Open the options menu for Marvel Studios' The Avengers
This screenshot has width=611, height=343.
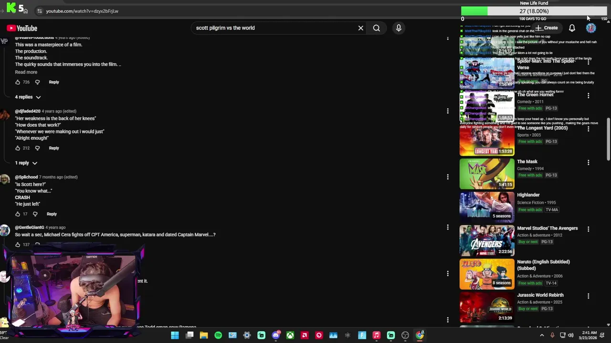588,229
